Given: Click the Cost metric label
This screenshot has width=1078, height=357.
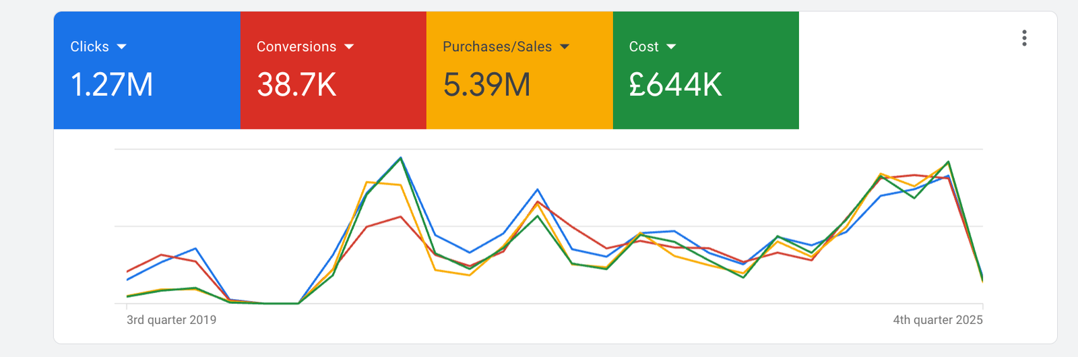Looking at the screenshot, I should 643,46.
